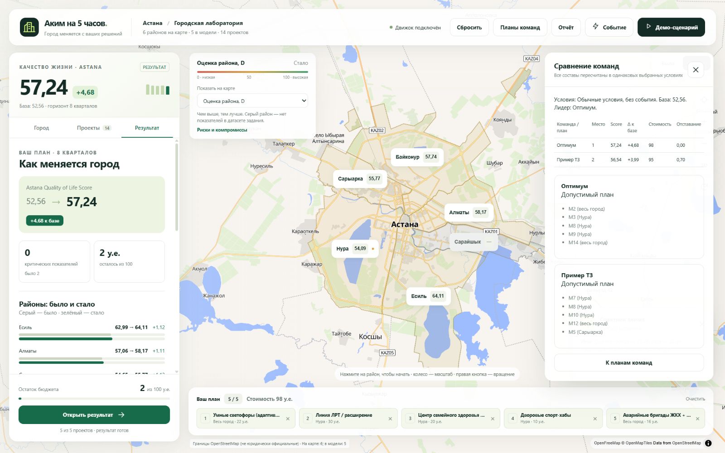Click the РЕЗУЛЬТАТ badge
The image size is (725, 453).
point(155,67)
